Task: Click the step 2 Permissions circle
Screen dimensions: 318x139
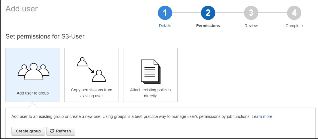Action: [x=208, y=13]
